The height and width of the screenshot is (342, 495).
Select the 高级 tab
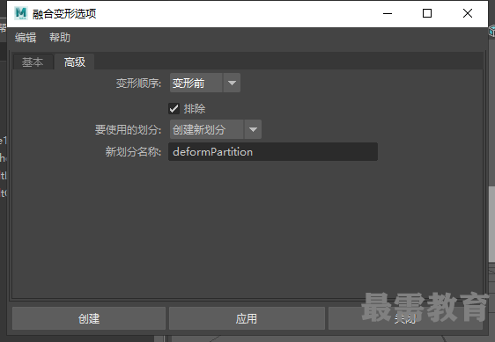75,62
